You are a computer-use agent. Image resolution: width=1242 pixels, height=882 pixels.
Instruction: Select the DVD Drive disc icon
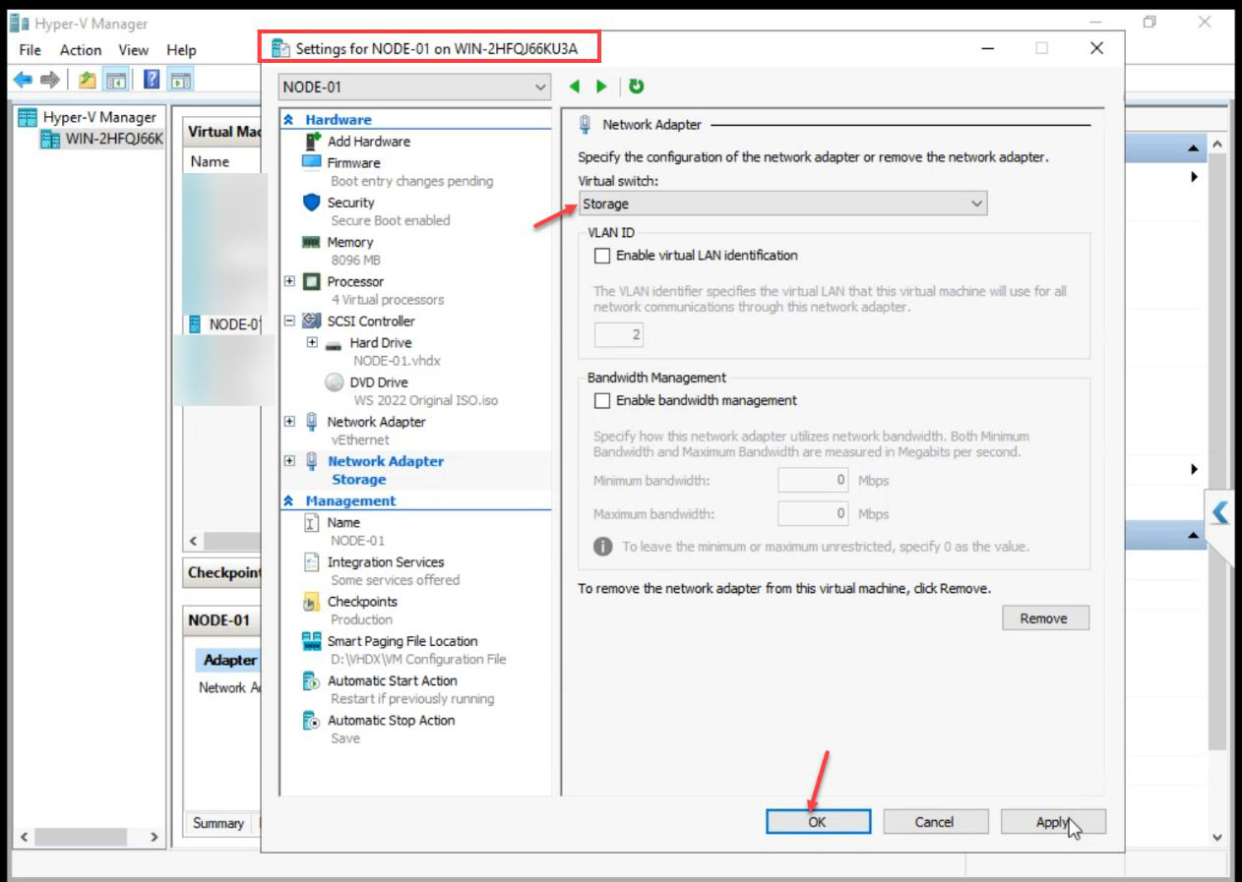(334, 382)
